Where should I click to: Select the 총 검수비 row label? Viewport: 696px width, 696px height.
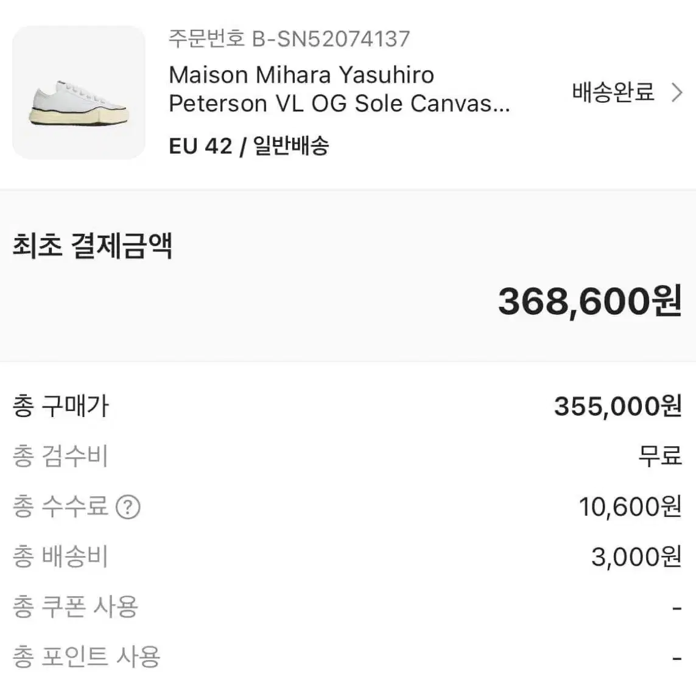coord(60,456)
